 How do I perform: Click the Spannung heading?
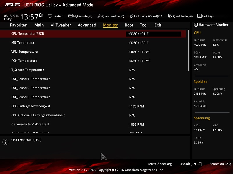click(x=202, y=118)
